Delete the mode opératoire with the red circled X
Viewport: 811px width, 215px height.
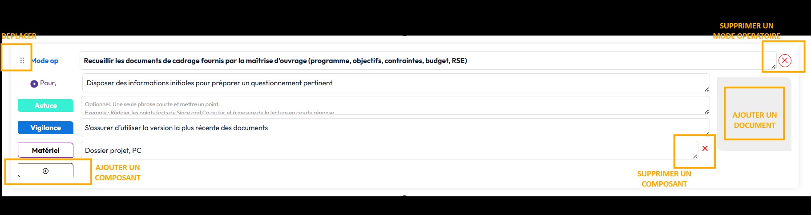click(785, 60)
